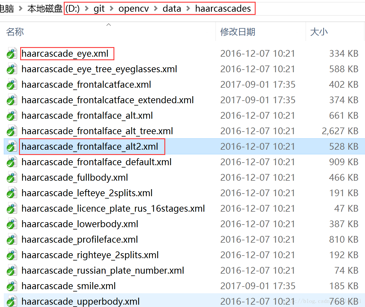Select file name haarcascade_upperbody.xml
Image resolution: width=365 pixels, height=307 pixels.
click(x=81, y=301)
